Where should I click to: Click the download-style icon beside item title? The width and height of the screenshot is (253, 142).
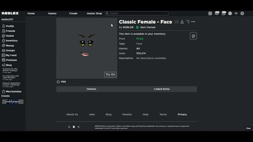click(182, 22)
